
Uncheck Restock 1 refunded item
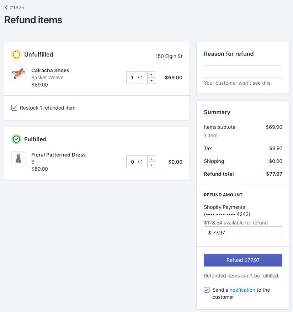click(14, 108)
